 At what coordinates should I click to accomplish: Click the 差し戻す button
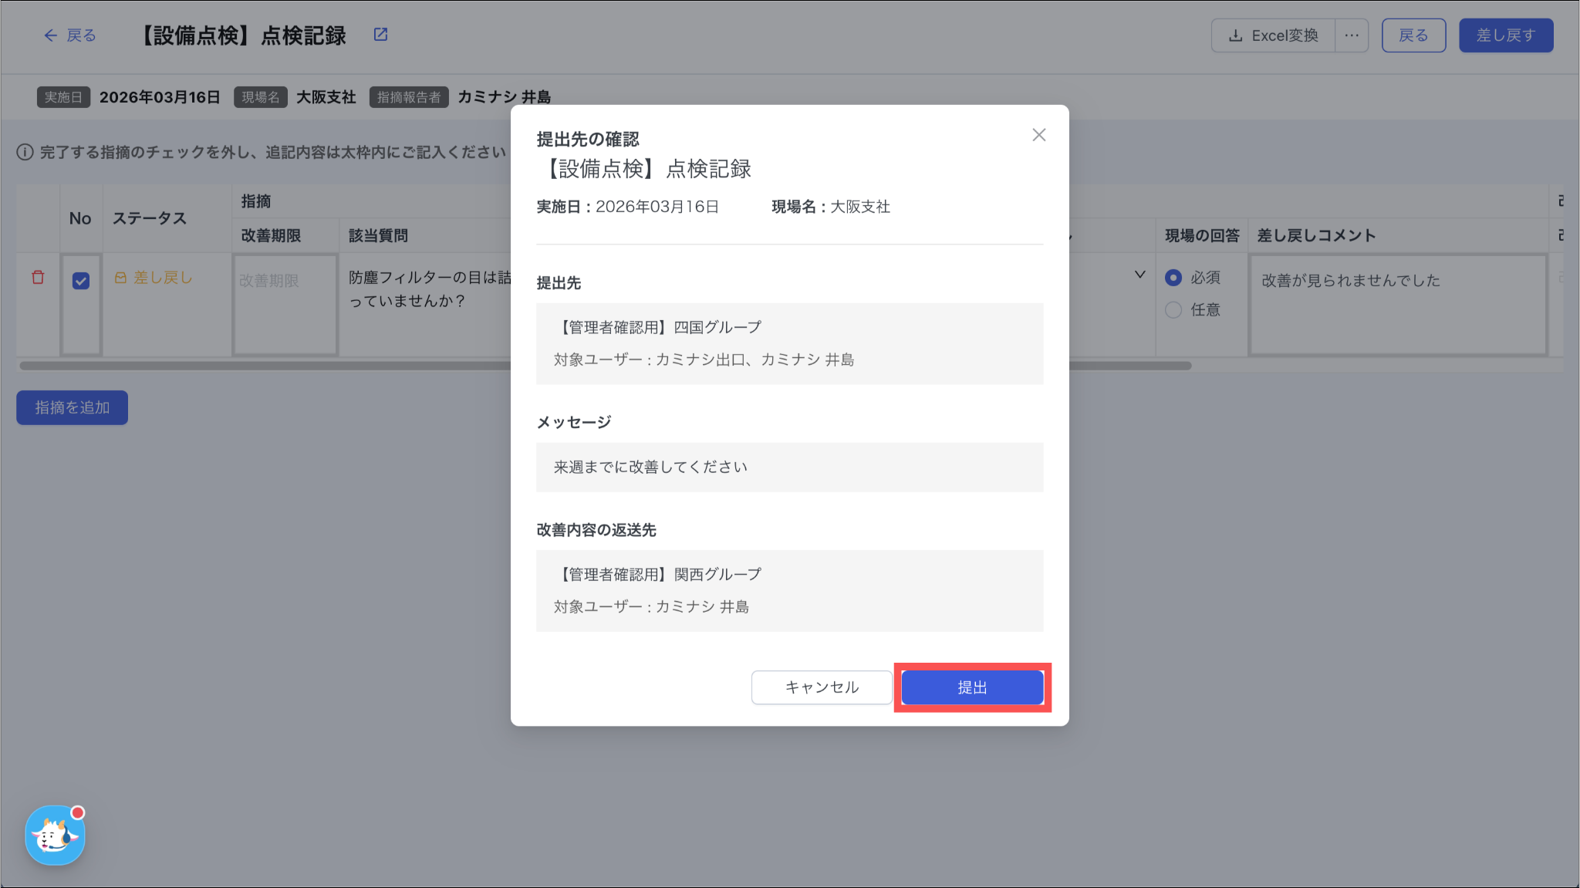1505,35
